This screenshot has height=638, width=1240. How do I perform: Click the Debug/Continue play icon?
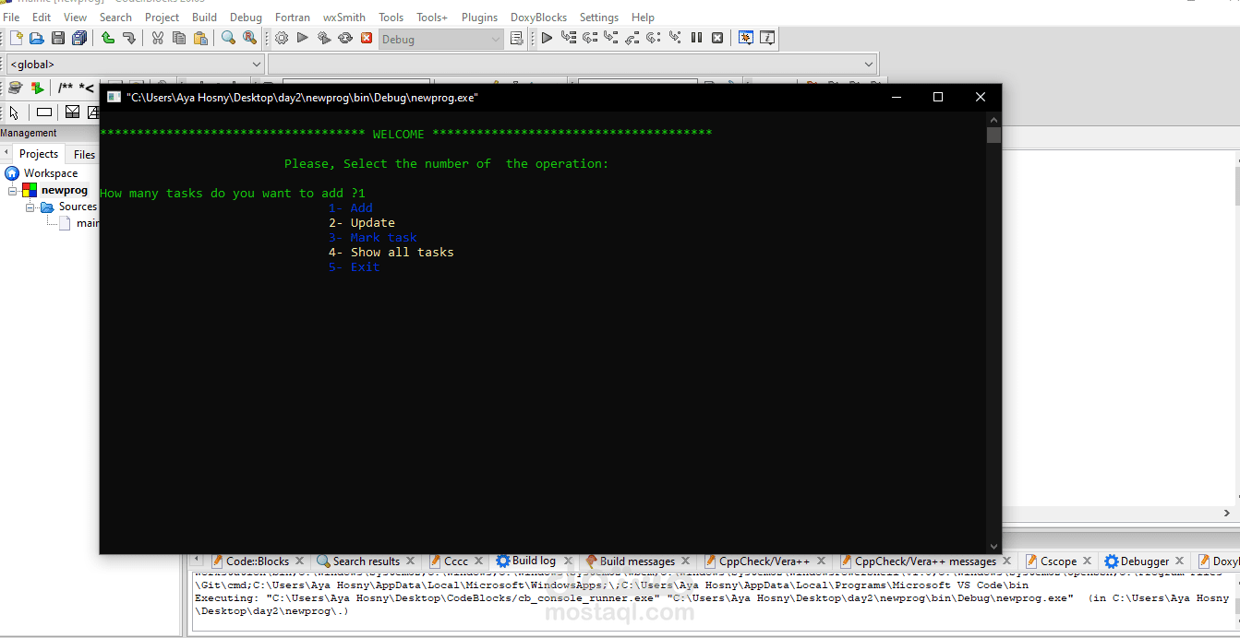click(547, 38)
